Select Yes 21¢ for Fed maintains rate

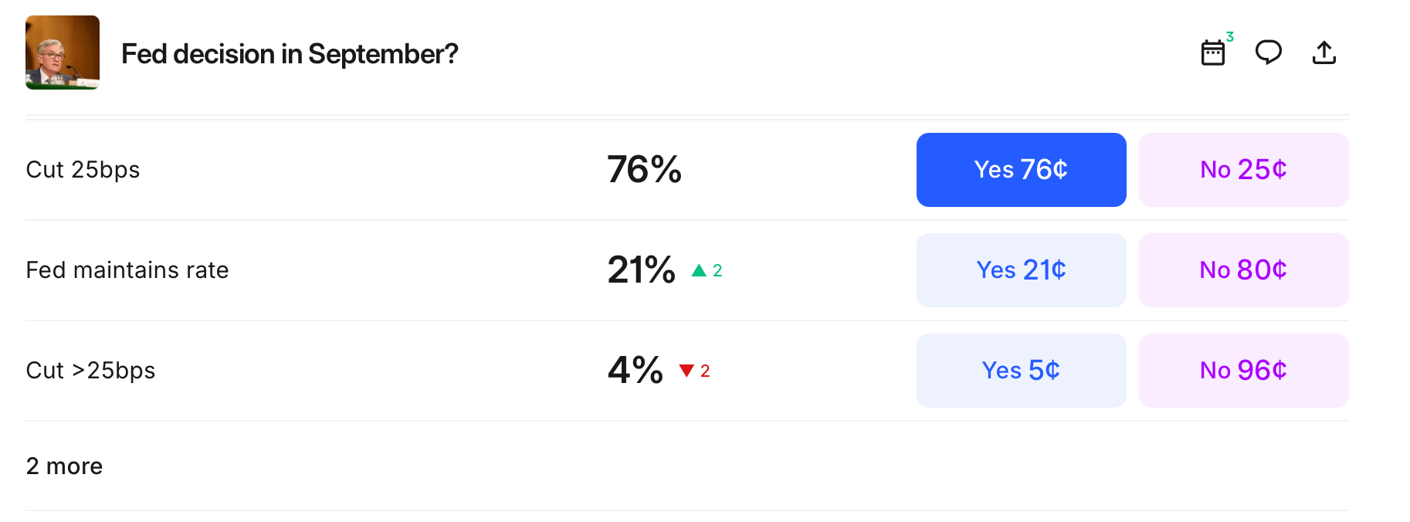point(1021,270)
